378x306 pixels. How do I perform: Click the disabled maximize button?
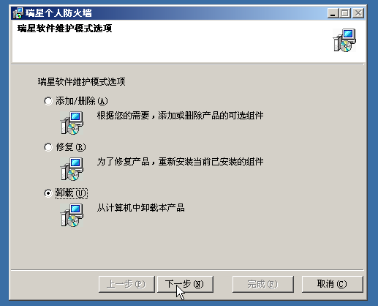tap(345, 13)
